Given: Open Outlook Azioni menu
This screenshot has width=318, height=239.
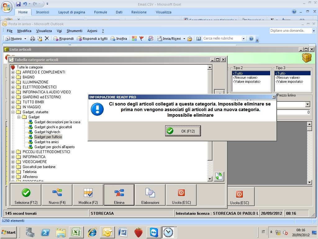Looking at the screenshot, I should (92, 31).
